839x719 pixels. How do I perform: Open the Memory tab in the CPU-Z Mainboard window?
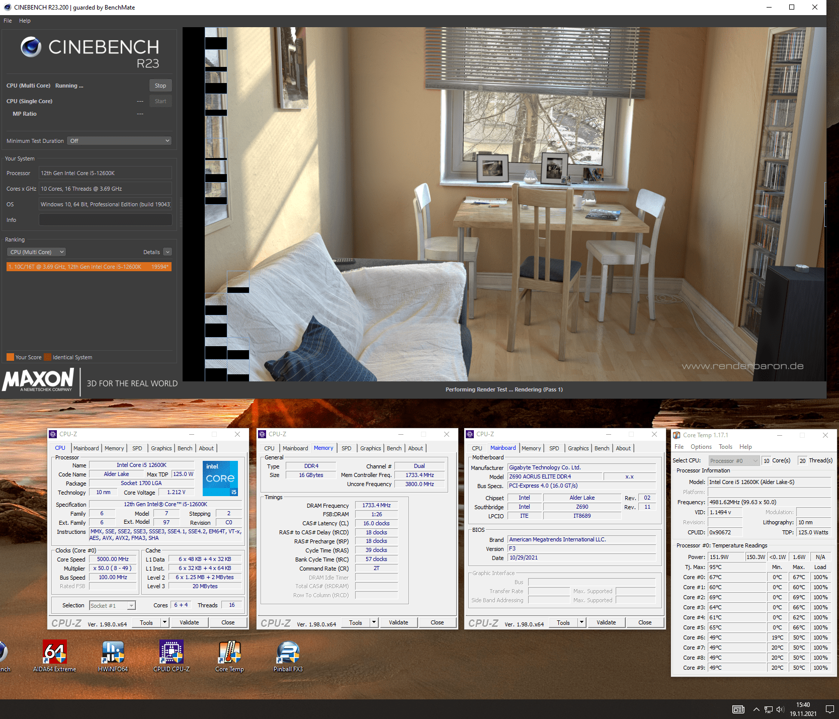click(x=531, y=448)
